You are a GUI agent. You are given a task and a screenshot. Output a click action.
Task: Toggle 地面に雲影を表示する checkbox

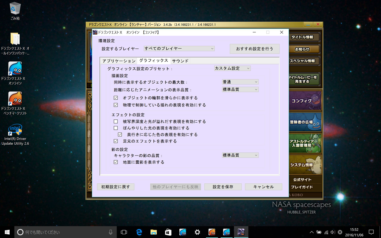116,162
